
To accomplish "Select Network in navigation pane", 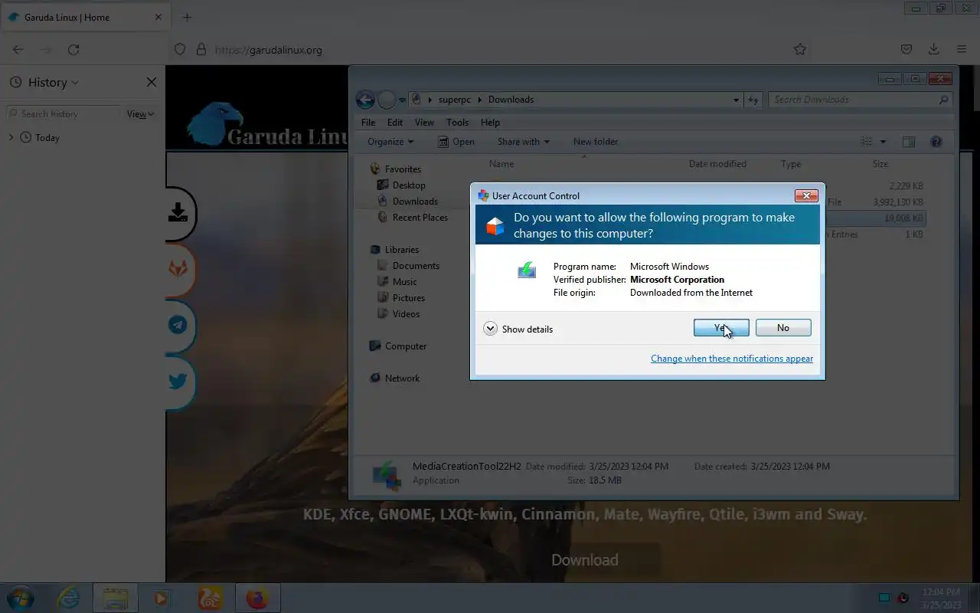I will coord(402,379).
